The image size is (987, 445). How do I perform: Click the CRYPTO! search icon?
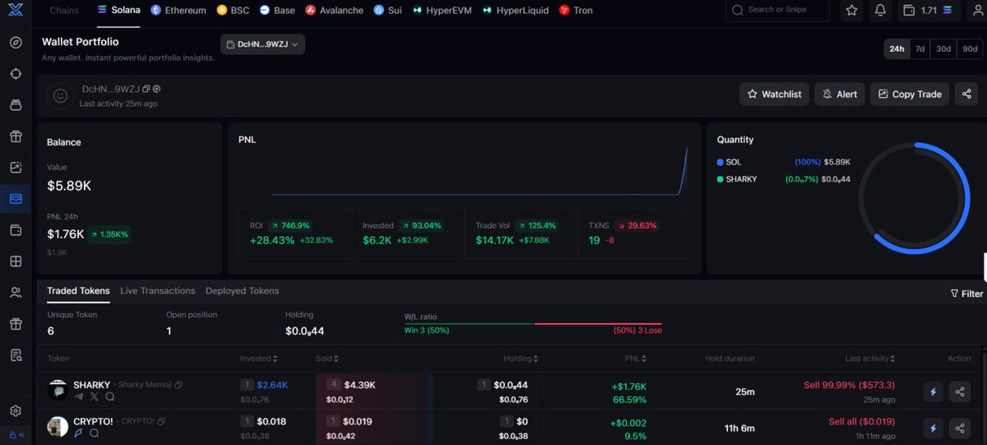click(94, 433)
